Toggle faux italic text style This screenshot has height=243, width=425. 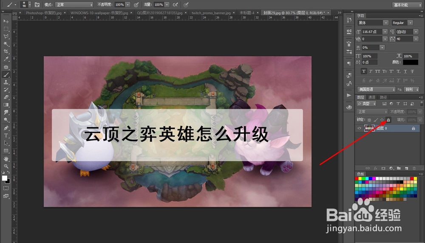(371, 71)
